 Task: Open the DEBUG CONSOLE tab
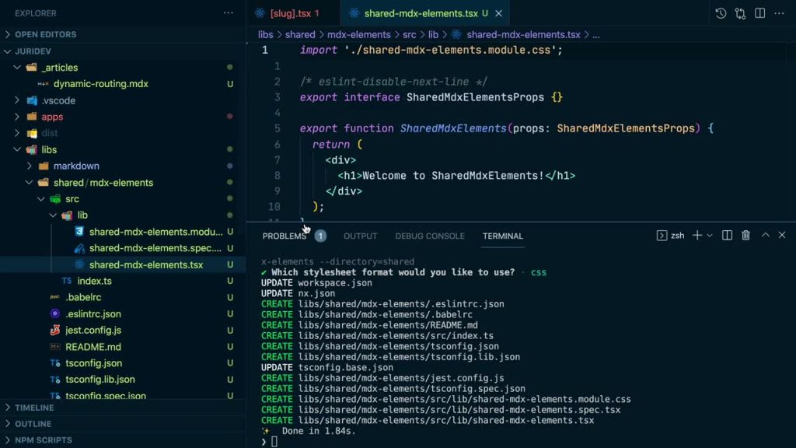coord(429,236)
